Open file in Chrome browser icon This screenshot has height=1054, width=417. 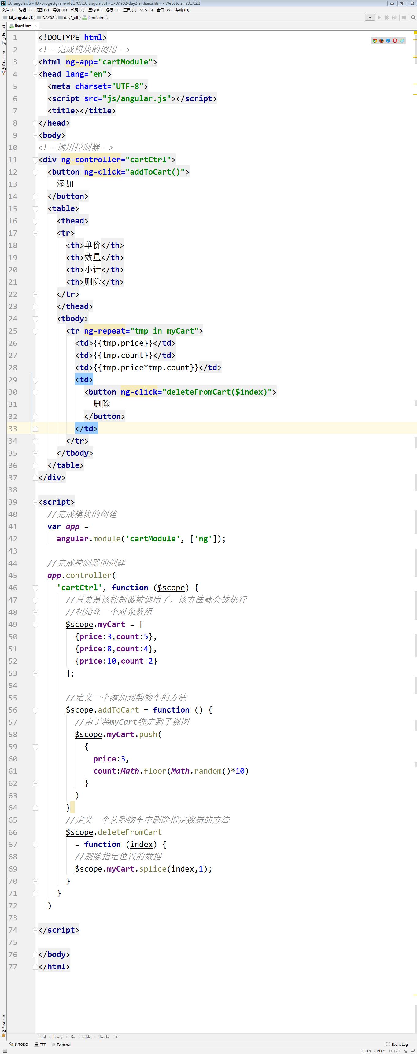click(x=375, y=41)
